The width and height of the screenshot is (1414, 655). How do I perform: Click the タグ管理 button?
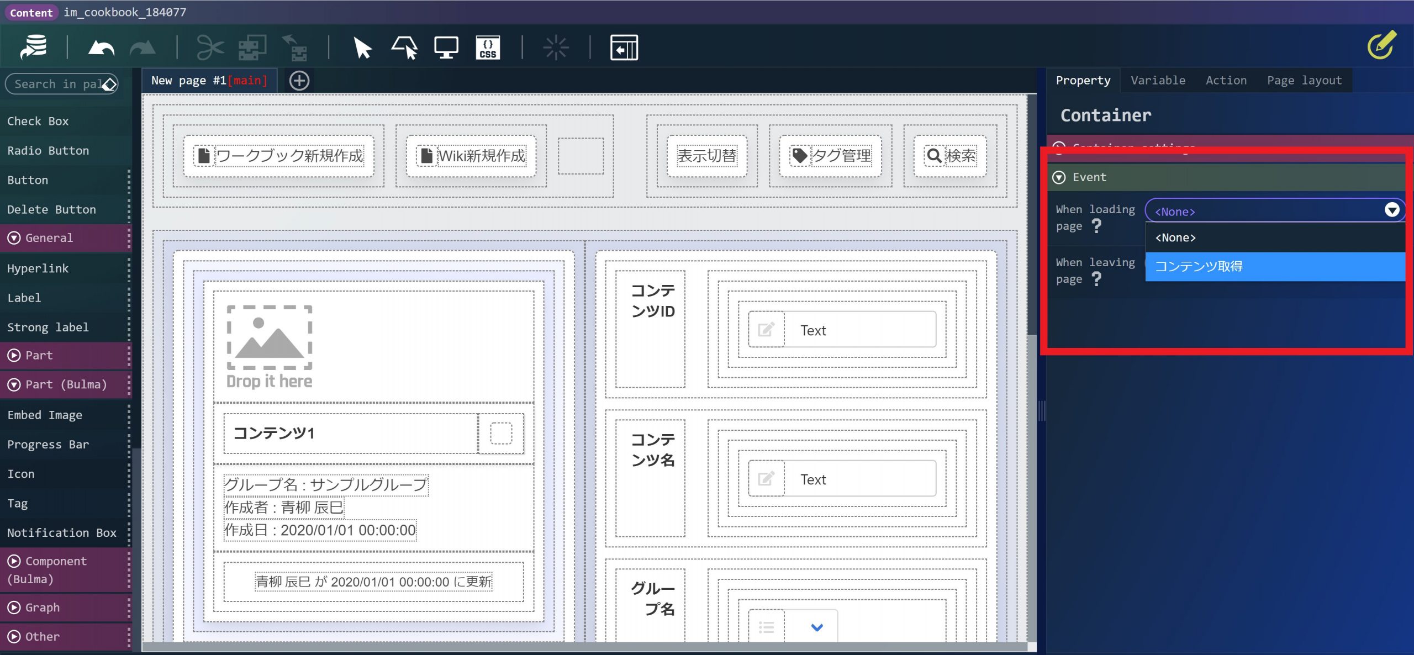pyautogui.click(x=831, y=156)
